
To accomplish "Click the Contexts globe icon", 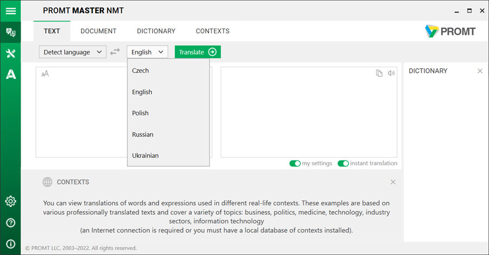I will [47, 182].
